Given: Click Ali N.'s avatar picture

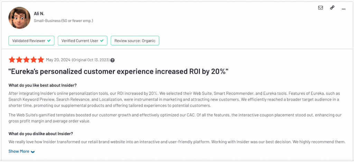Looking at the screenshot, I should [20, 18].
